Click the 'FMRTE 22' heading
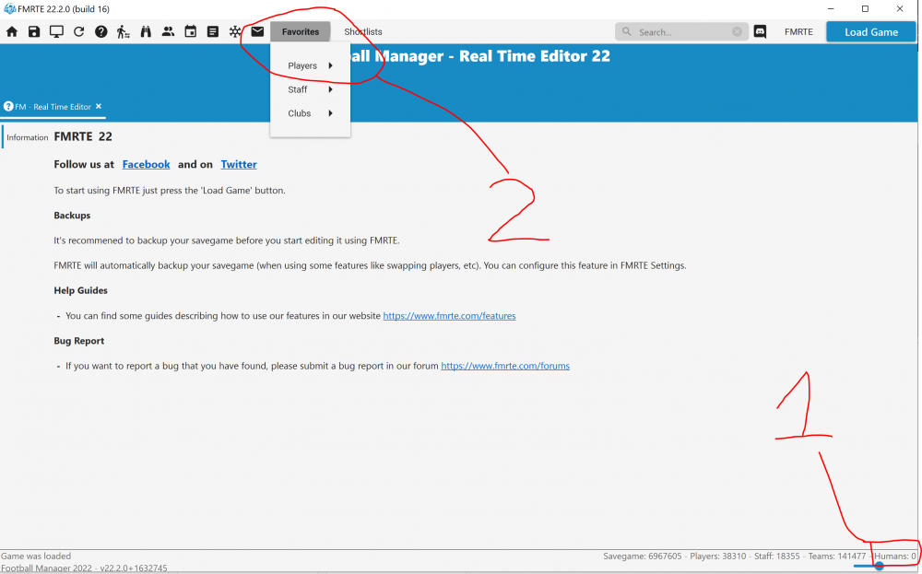922x574 pixels. point(83,136)
